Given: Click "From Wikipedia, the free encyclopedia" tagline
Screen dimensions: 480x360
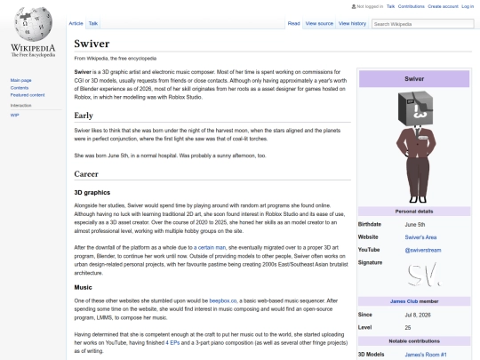Looking at the screenshot, I should click(x=115, y=58).
